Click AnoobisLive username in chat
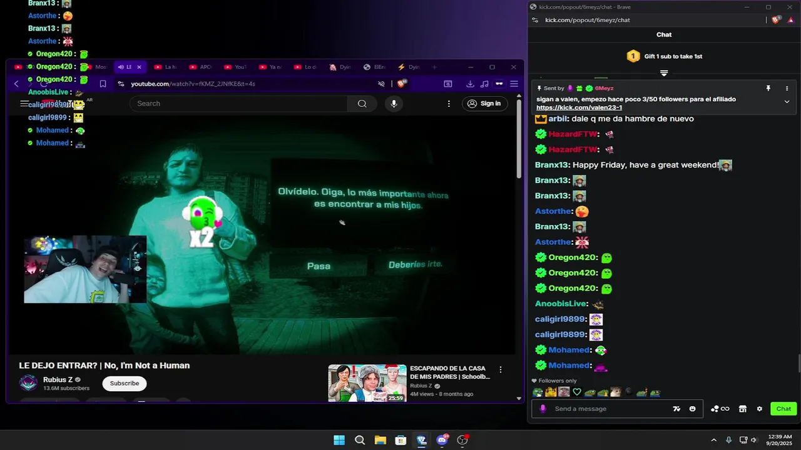The width and height of the screenshot is (801, 450). coord(561,304)
